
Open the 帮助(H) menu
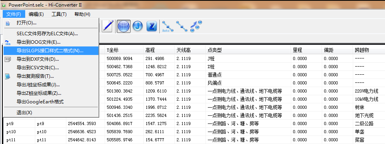(82, 14)
